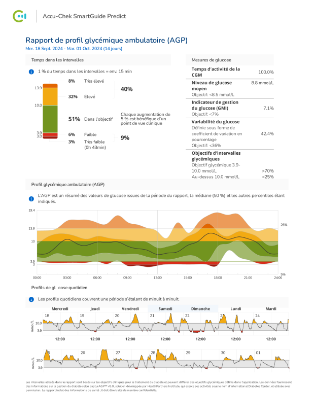
Task: Click the '06:00' tick on AGP chart axis
Action: 97,278
